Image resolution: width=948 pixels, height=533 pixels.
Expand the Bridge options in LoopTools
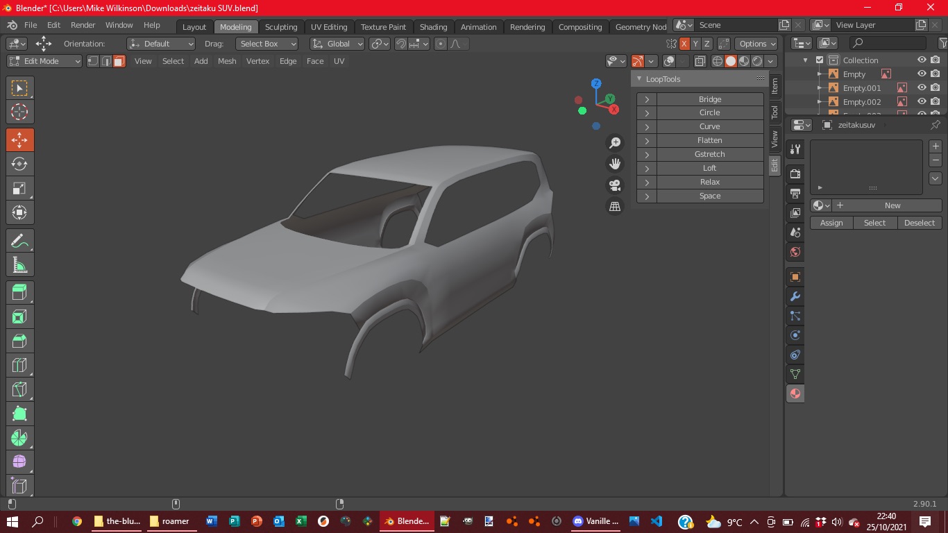[647, 99]
